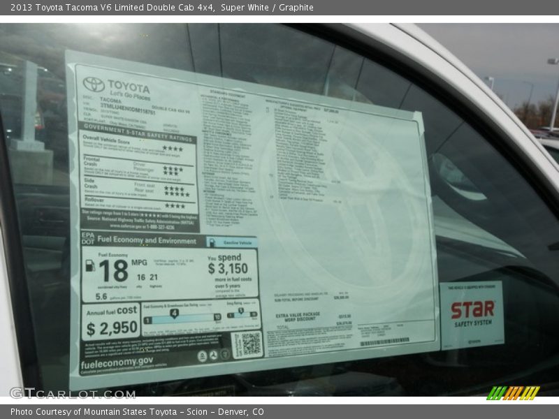Screen dimensions: 559x419
Task: Click the Overall Vehicle Score stars
Action: coord(173,148)
